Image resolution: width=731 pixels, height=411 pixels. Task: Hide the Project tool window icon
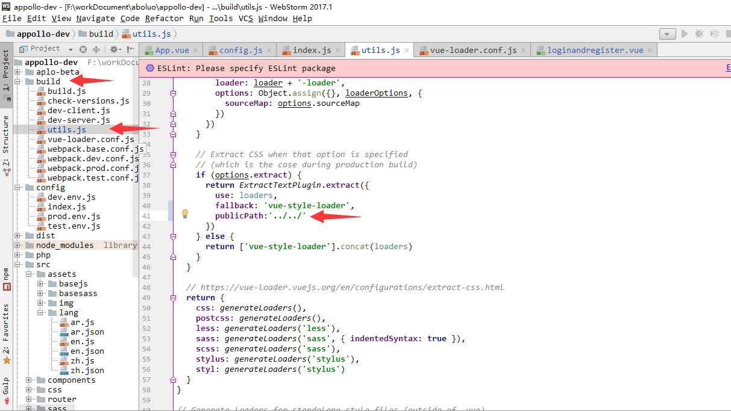[130, 49]
